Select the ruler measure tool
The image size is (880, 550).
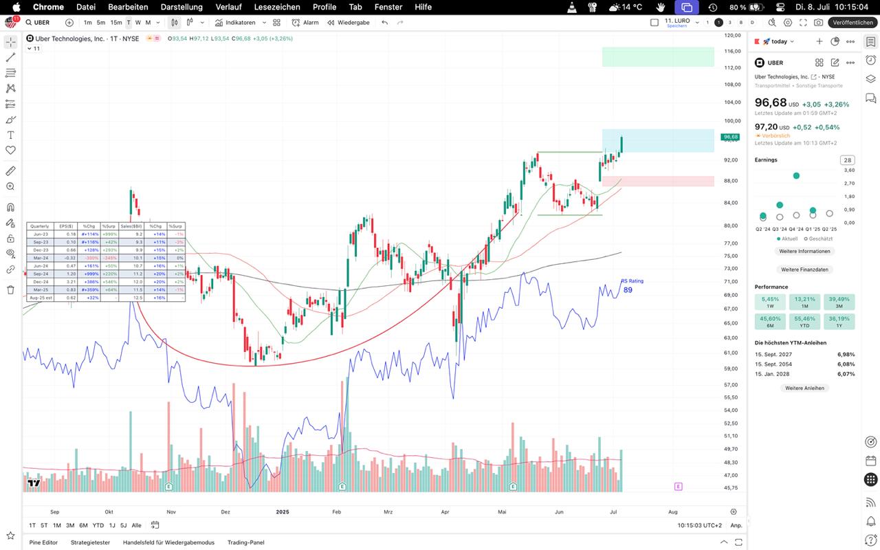(x=10, y=170)
